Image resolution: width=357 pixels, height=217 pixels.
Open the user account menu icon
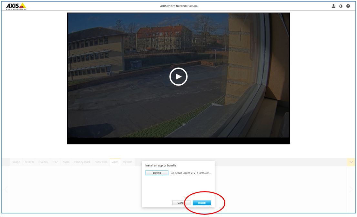[x=333, y=6]
